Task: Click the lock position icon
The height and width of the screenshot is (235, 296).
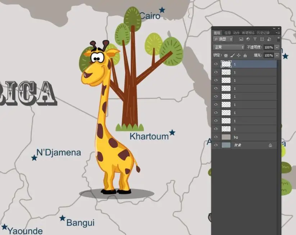Action: click(x=238, y=55)
